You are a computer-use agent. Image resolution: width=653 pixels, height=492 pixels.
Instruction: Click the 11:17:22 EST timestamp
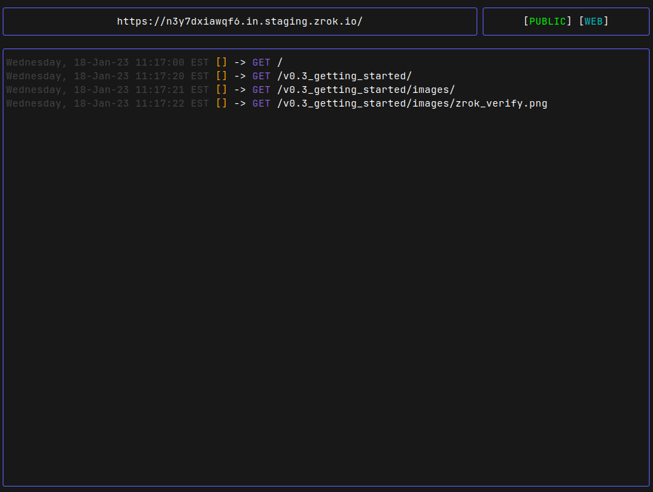click(172, 104)
